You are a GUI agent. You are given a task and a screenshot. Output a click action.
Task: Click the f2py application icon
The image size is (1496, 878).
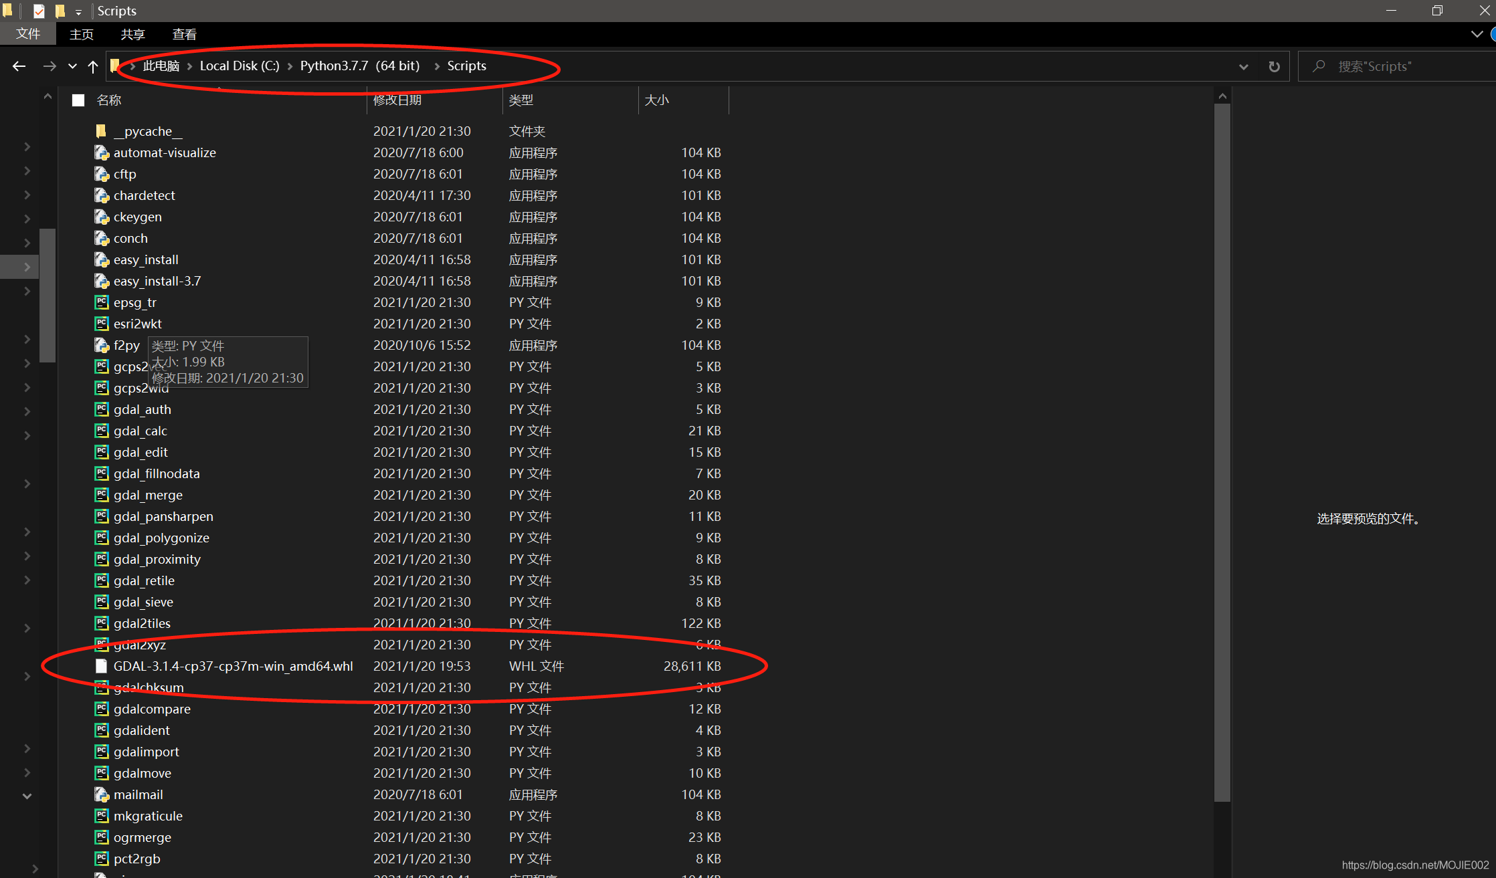tap(101, 345)
